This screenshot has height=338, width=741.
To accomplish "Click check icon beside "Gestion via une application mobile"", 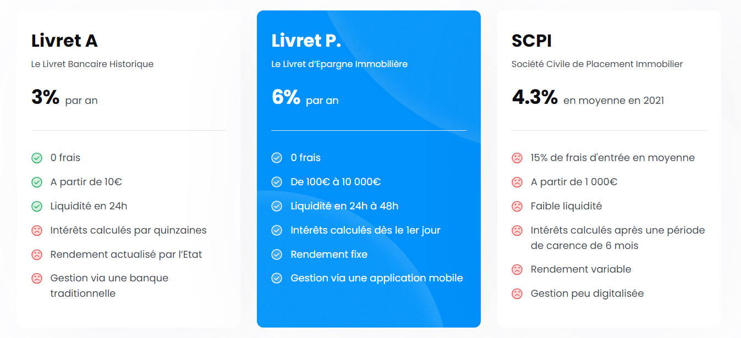I will pyautogui.click(x=277, y=279).
